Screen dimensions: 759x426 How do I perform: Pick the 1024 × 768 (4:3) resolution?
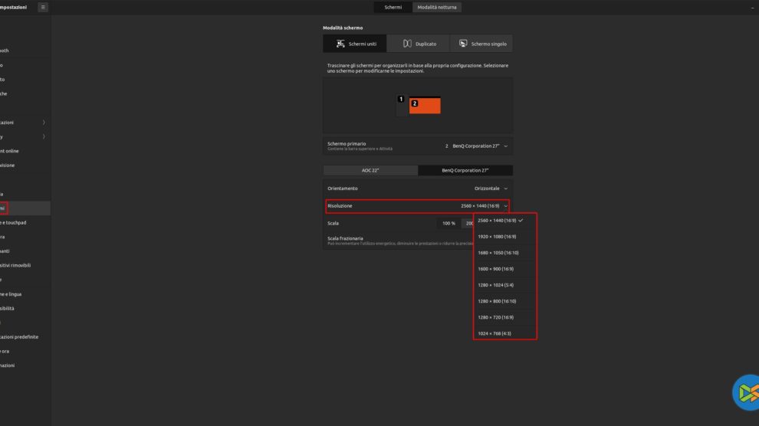(x=495, y=333)
